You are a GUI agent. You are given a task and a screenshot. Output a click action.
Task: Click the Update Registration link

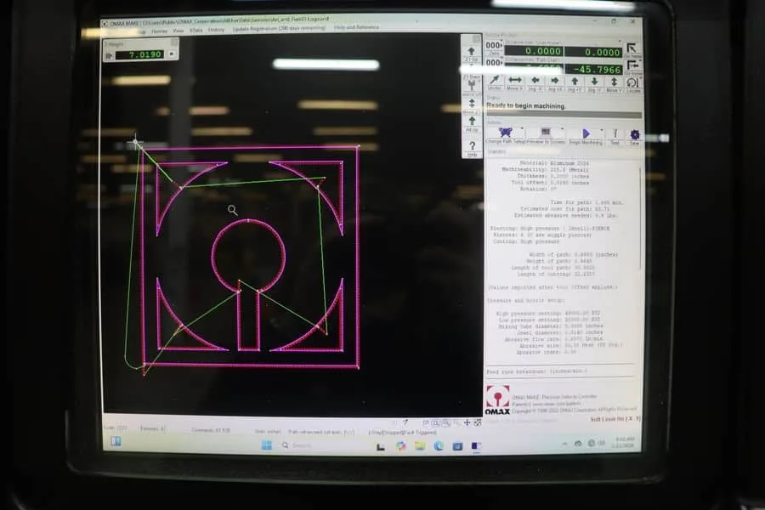point(279,29)
